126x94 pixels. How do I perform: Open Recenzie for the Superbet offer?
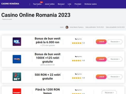tap(109, 92)
